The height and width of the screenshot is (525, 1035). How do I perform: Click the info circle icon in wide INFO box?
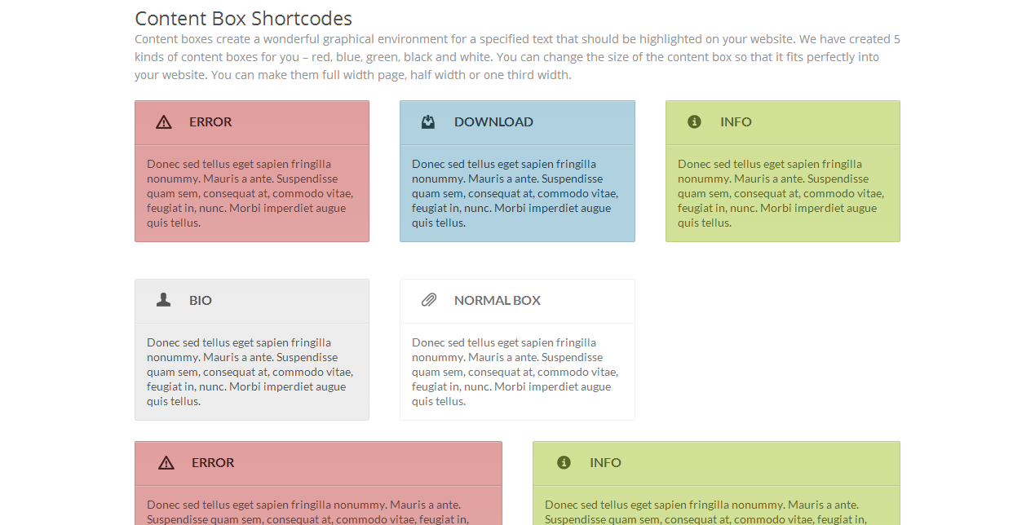coord(564,462)
